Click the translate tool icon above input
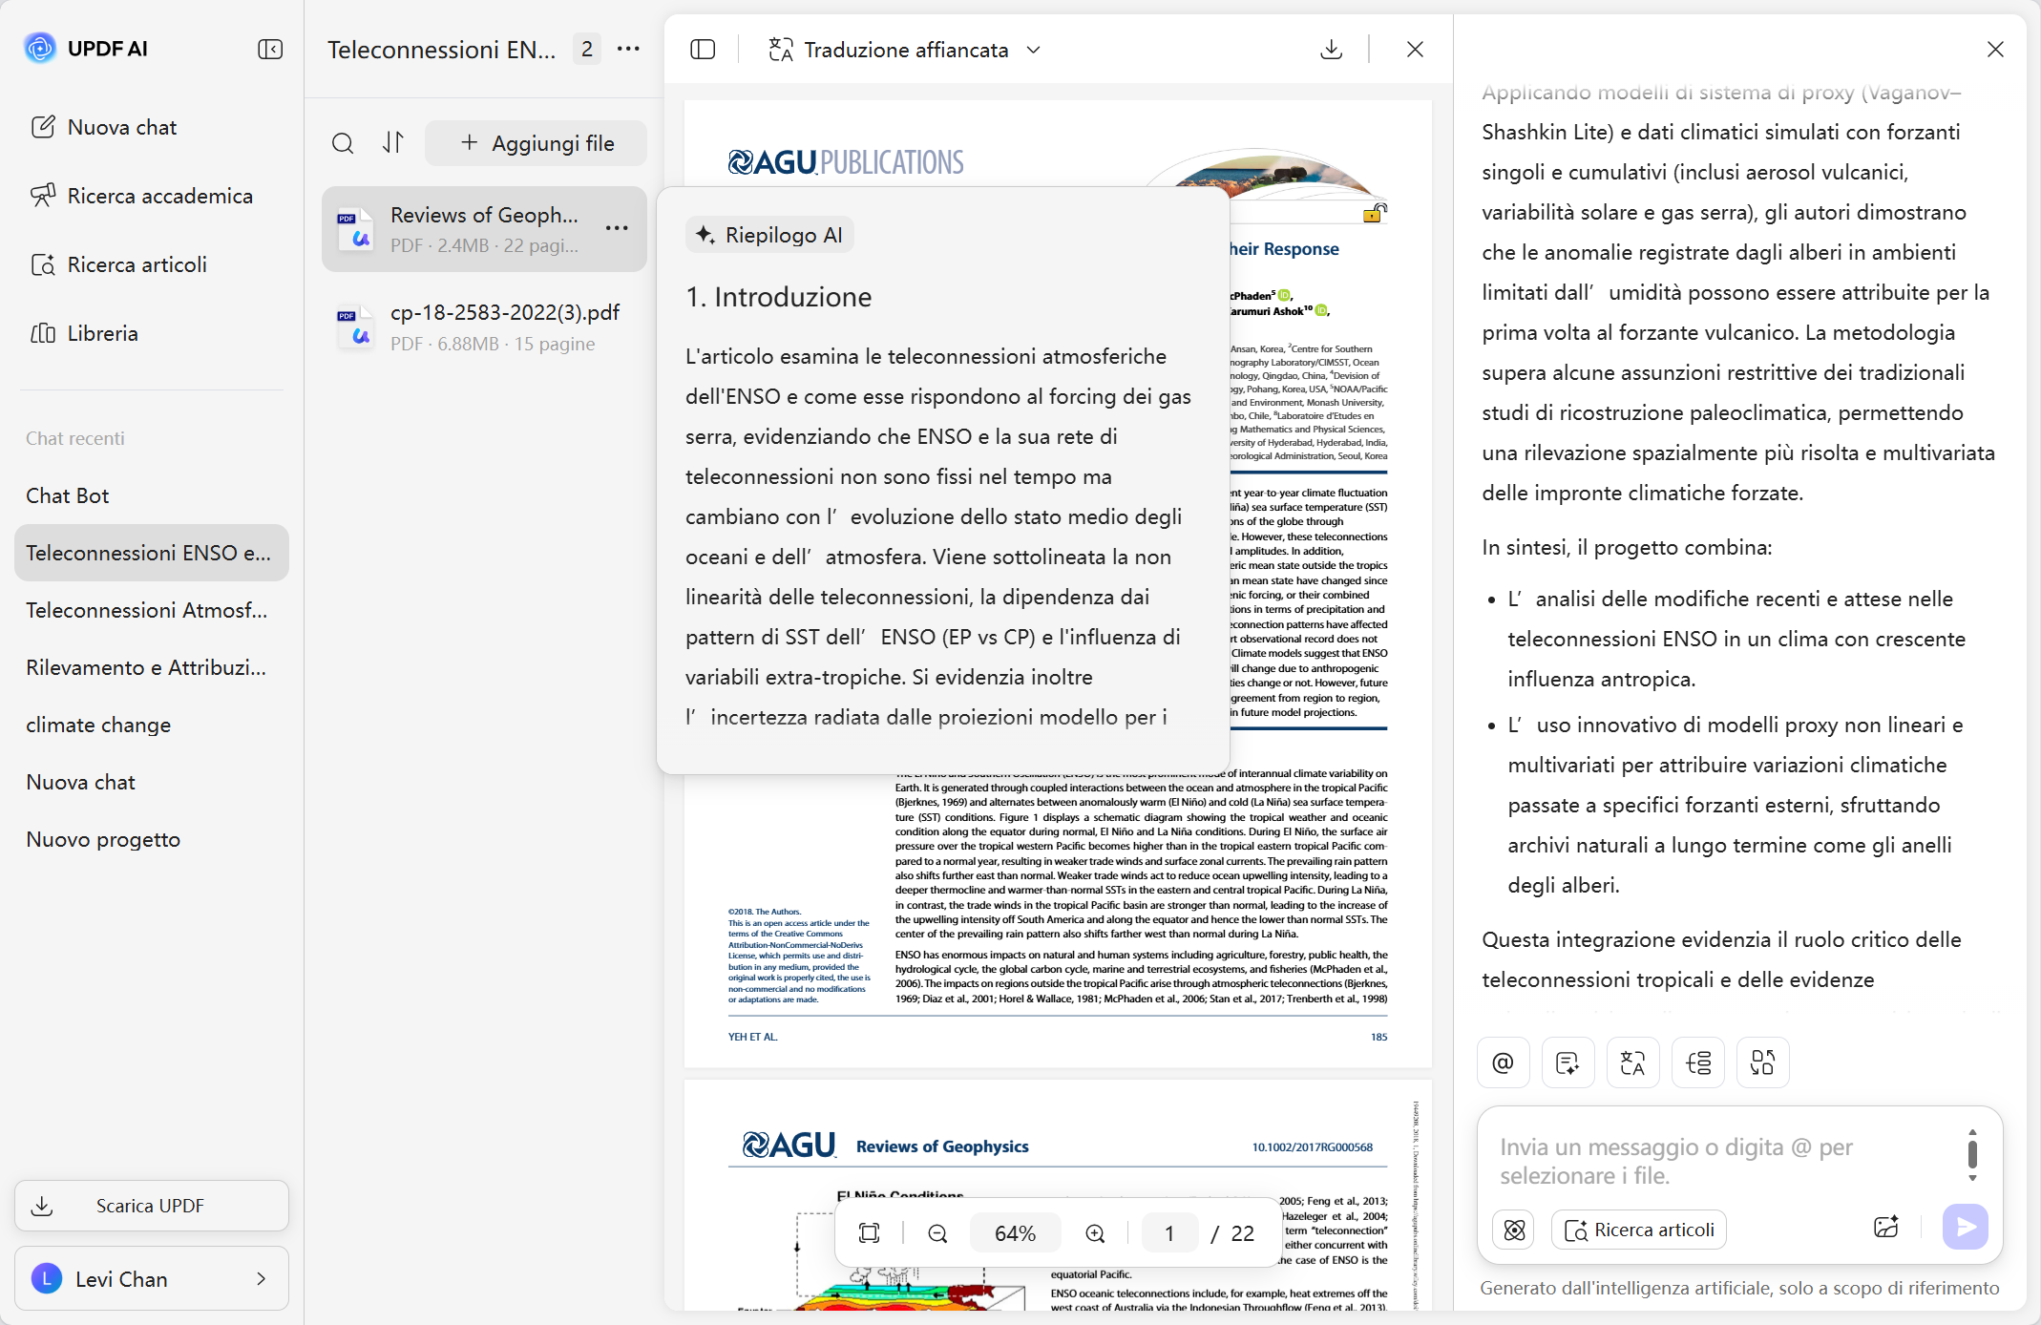This screenshot has height=1325, width=2041. [x=1633, y=1062]
